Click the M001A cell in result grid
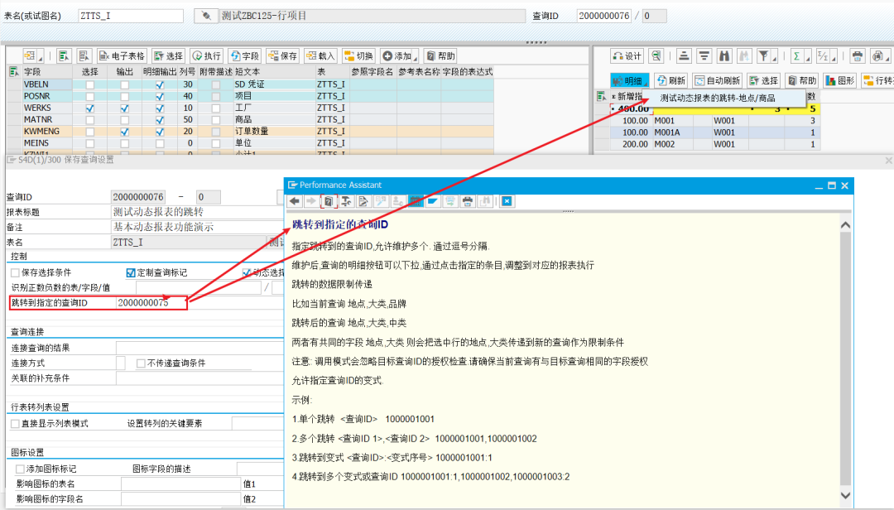The width and height of the screenshot is (894, 510). pyautogui.click(x=673, y=132)
